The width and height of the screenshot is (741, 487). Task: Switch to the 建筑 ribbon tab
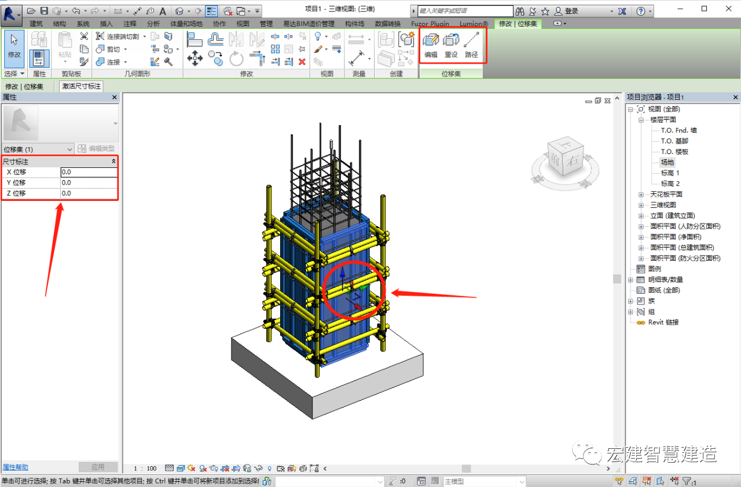click(x=36, y=24)
